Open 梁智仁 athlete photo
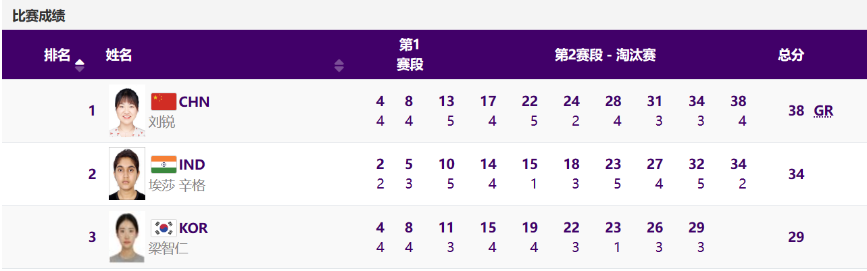867x271 pixels. click(127, 237)
